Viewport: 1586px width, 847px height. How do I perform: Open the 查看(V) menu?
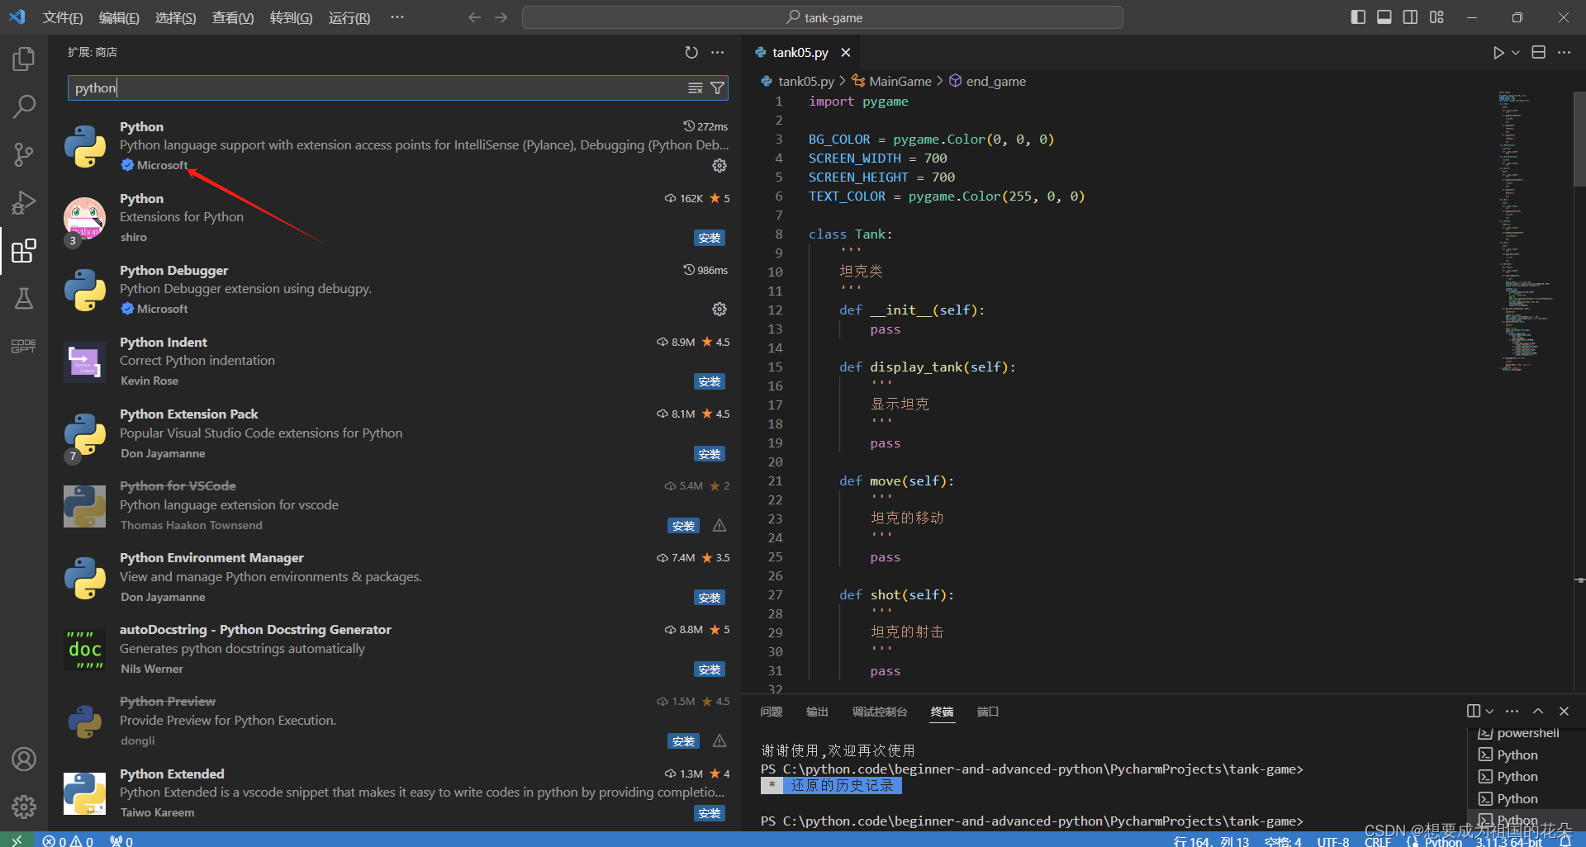pyautogui.click(x=233, y=17)
